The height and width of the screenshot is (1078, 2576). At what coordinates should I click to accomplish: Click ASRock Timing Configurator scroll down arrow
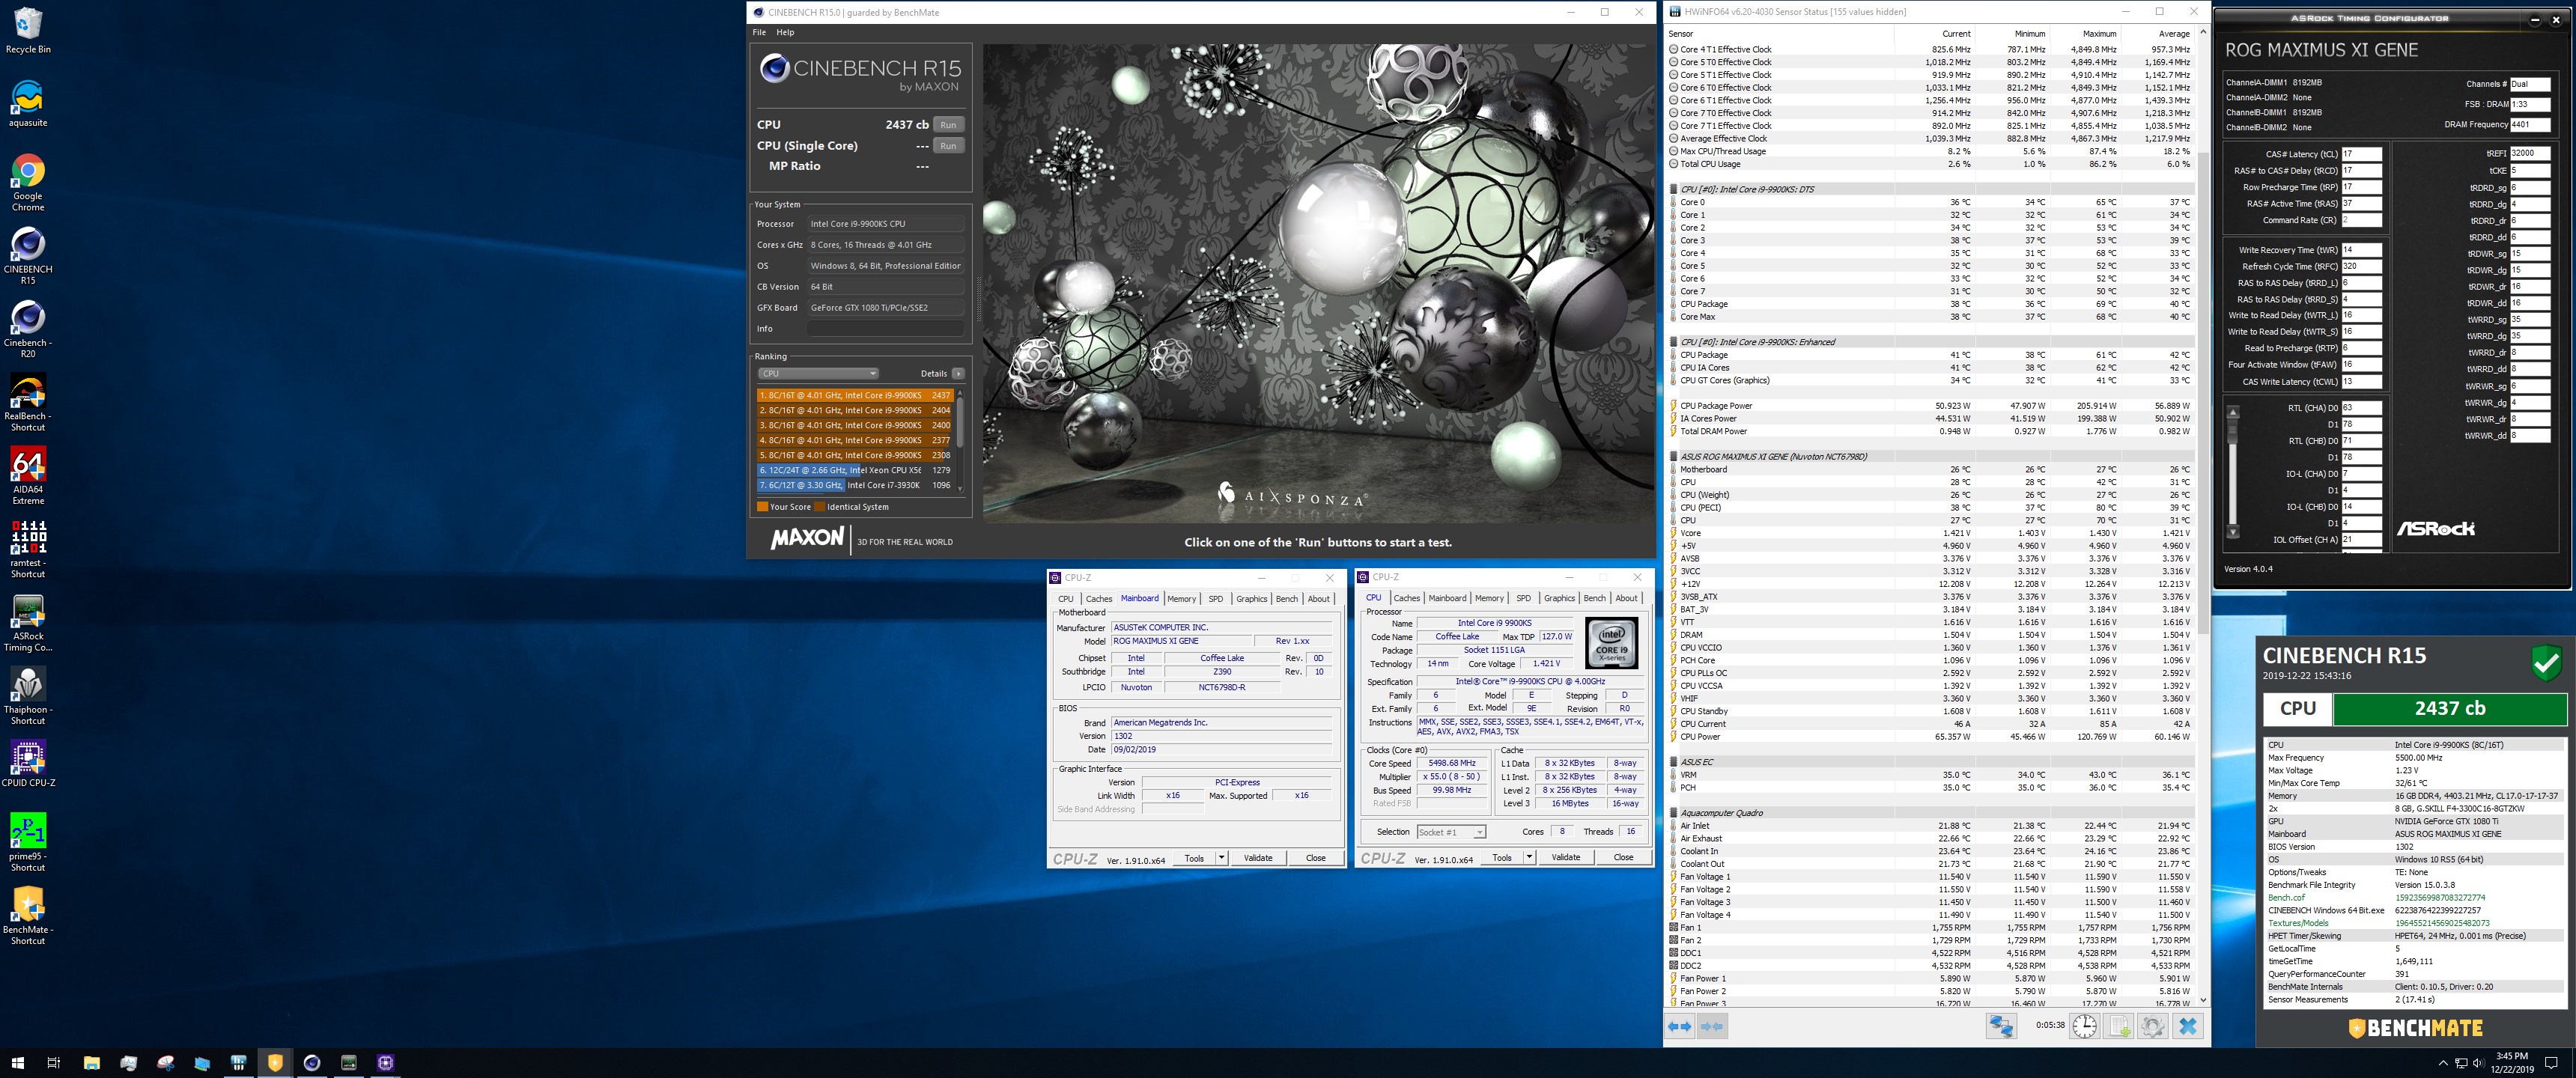[x=2232, y=533]
